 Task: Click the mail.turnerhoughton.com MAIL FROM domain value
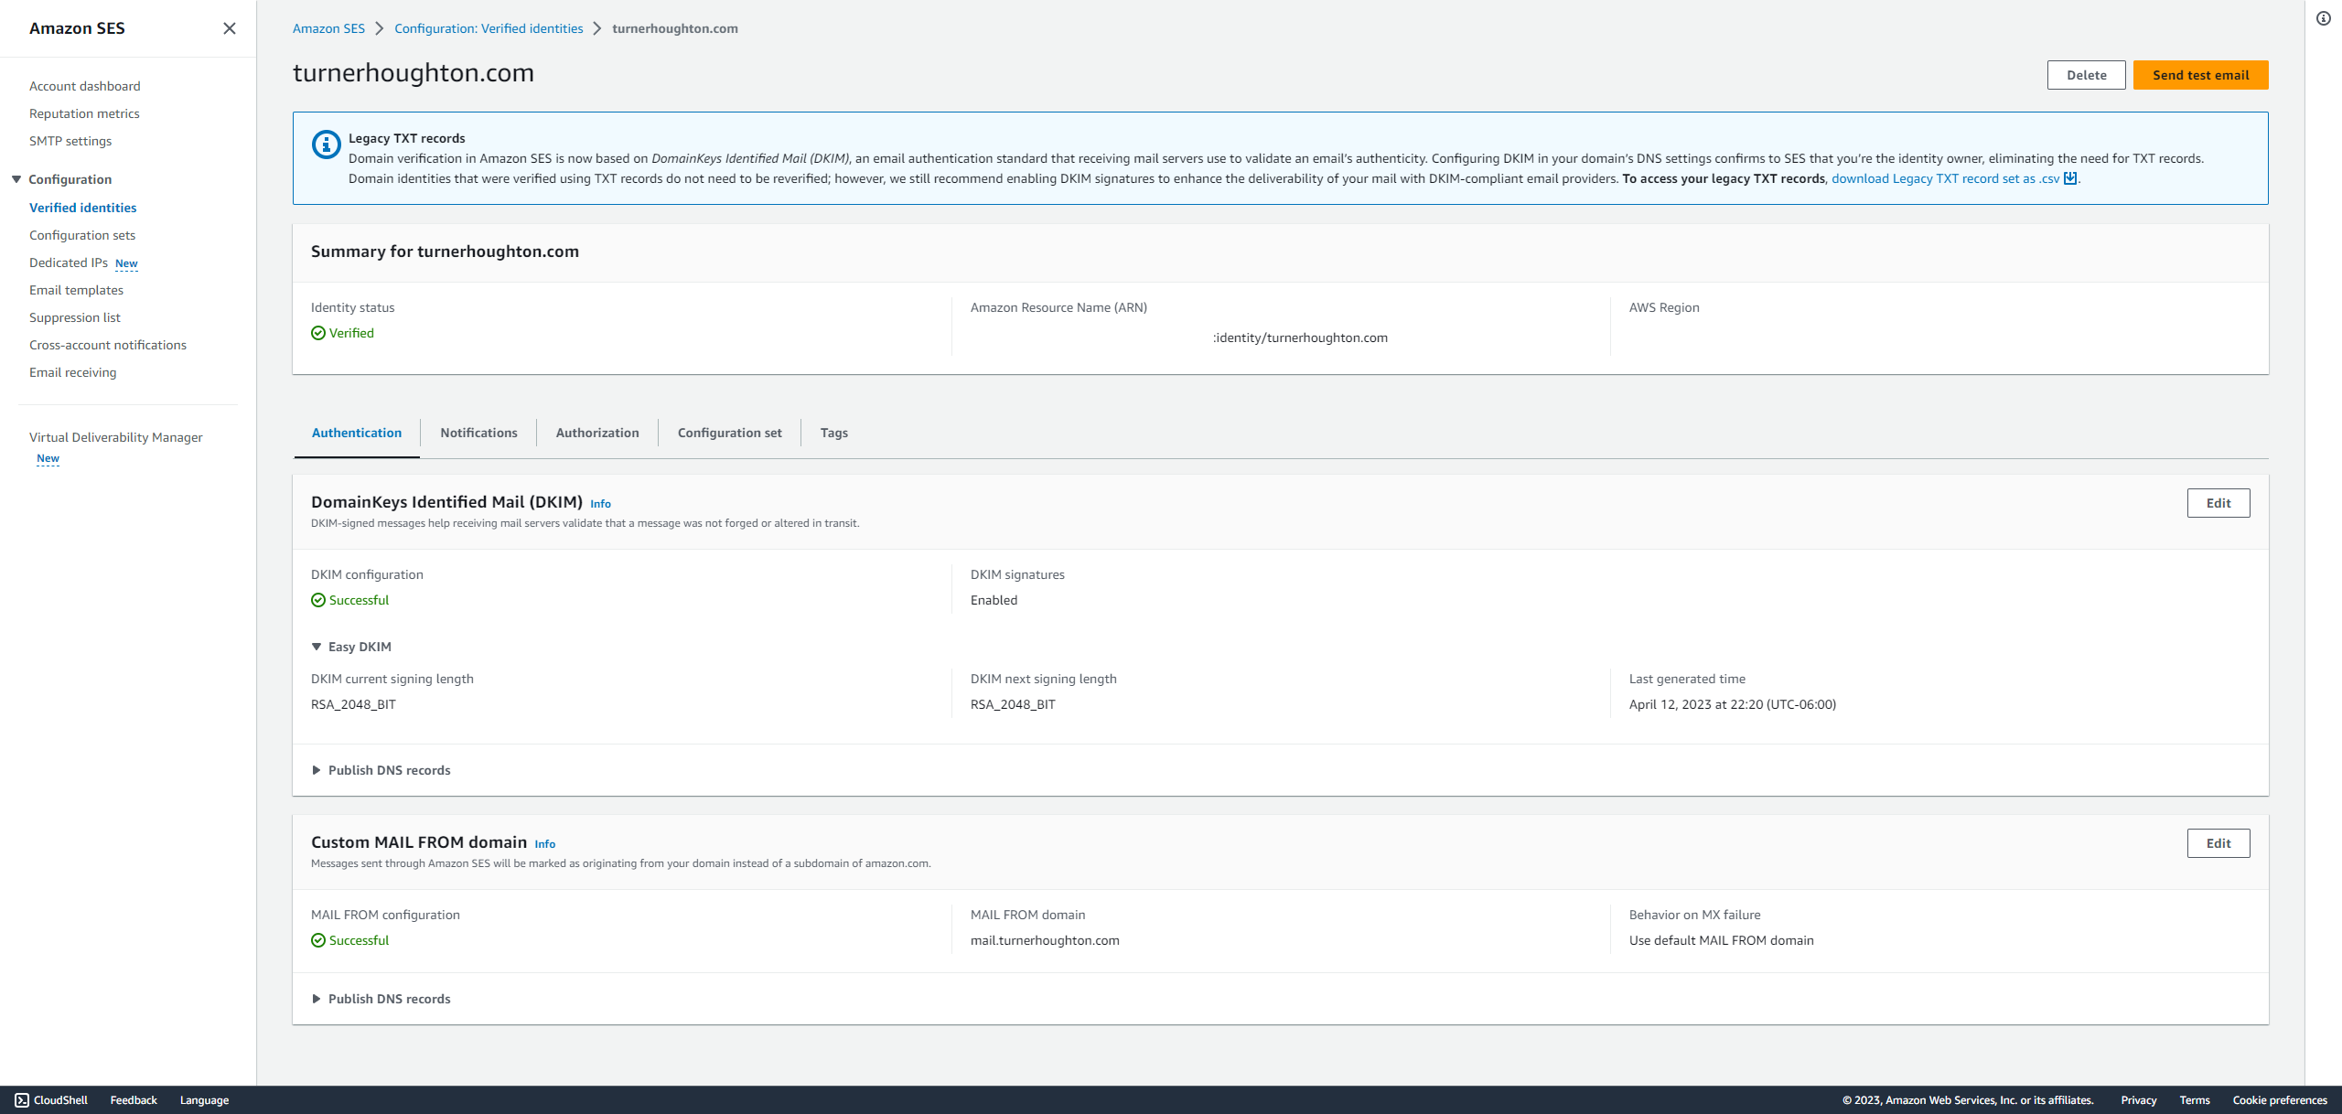1045,940
